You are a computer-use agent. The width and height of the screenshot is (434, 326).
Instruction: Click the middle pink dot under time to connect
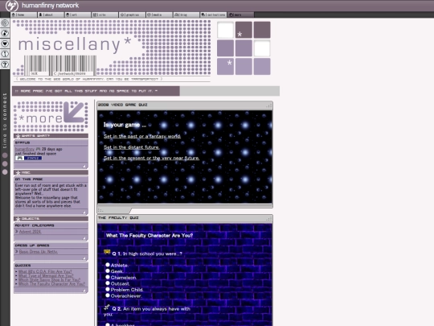click(x=5, y=163)
